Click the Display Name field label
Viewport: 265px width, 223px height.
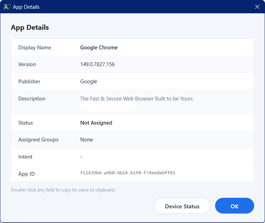(x=35, y=48)
